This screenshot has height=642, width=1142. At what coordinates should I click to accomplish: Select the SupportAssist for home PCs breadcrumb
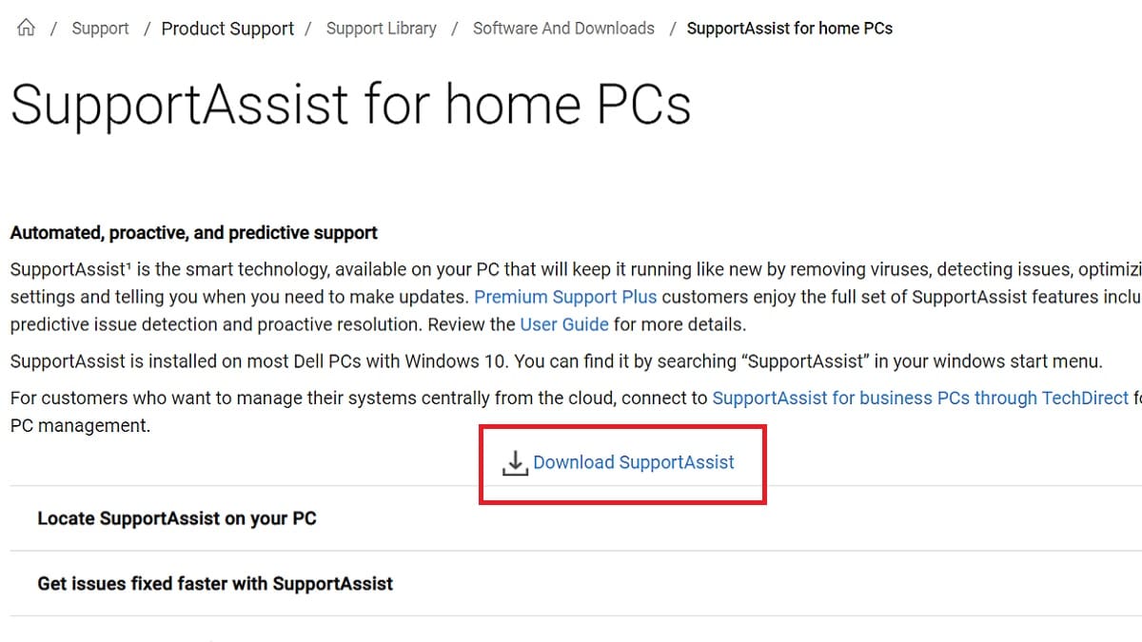(789, 29)
